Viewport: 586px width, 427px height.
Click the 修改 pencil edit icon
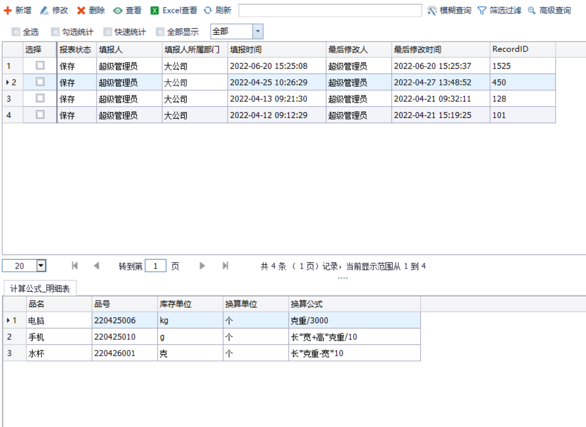(x=45, y=10)
